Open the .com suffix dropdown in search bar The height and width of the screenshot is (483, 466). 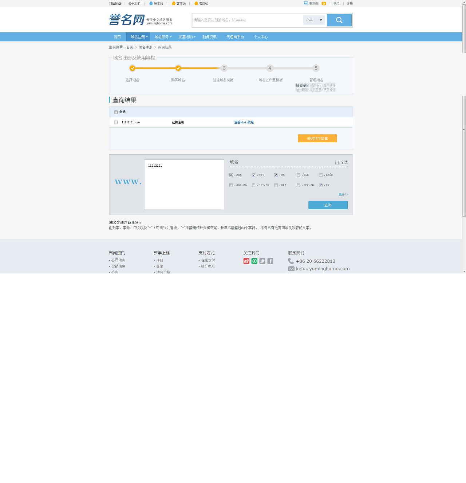tap(314, 20)
